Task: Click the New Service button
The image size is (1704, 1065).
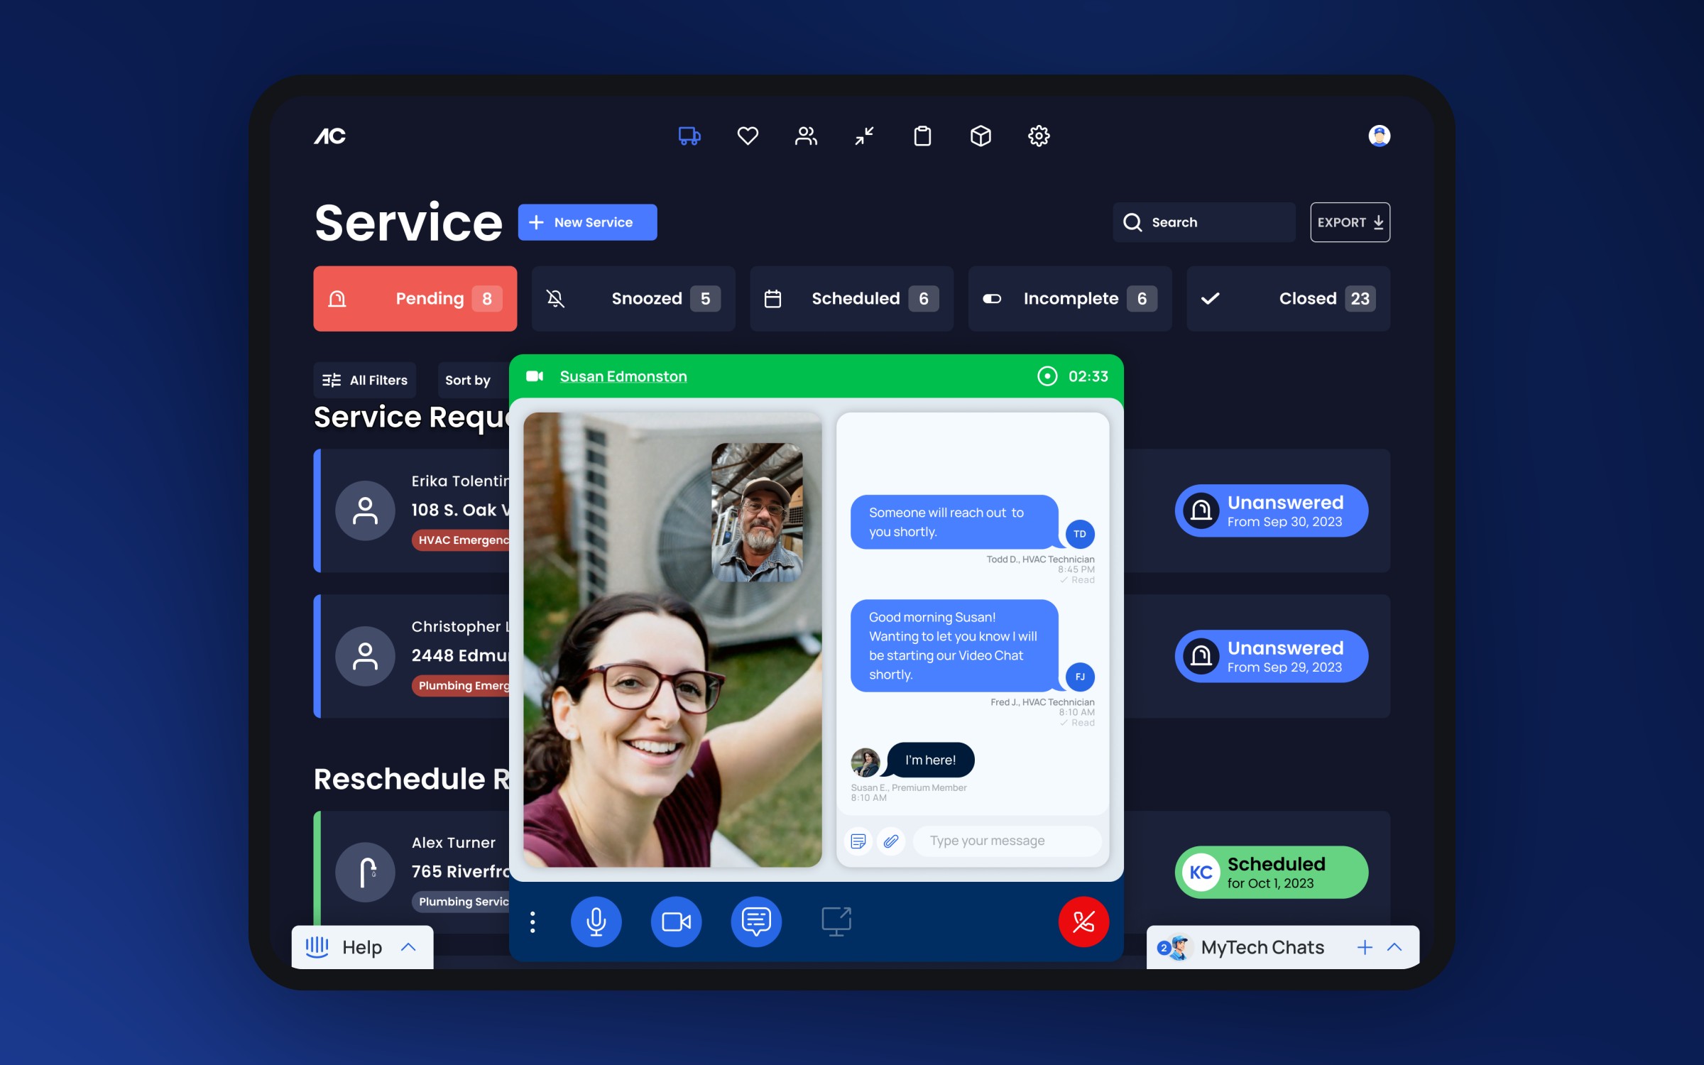Action: coord(587,222)
